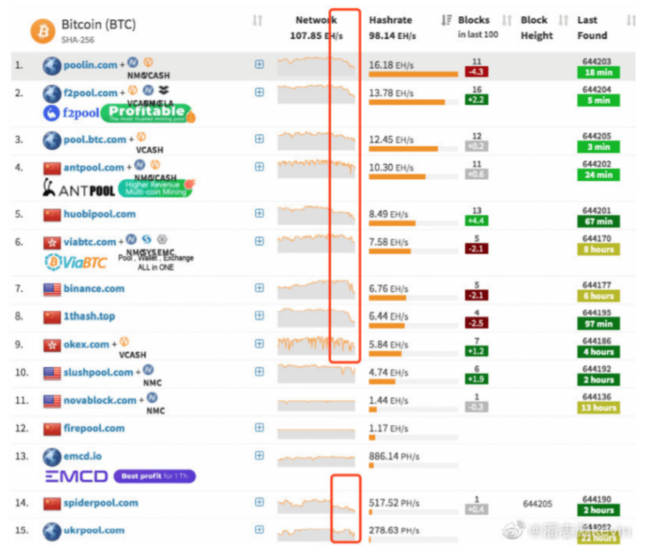Image resolution: width=647 pixels, height=558 pixels.
Task: Expand binance.com row plus icon
Action: tap(259, 288)
